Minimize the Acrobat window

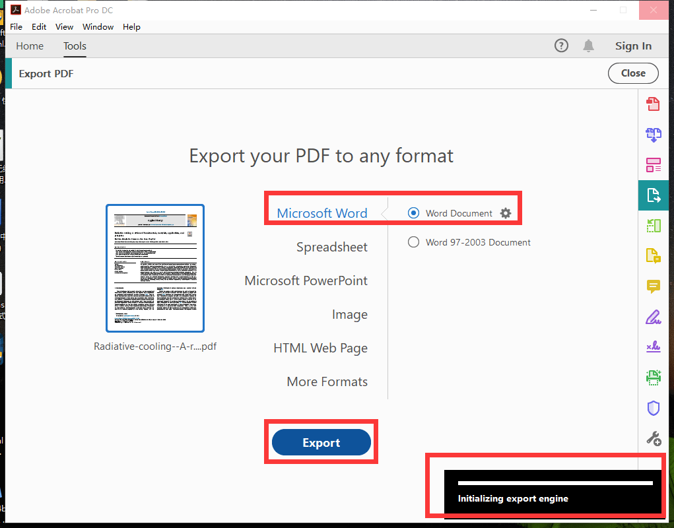(x=593, y=10)
